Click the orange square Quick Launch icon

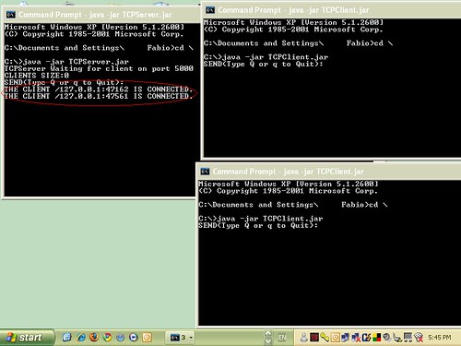[x=147, y=338]
